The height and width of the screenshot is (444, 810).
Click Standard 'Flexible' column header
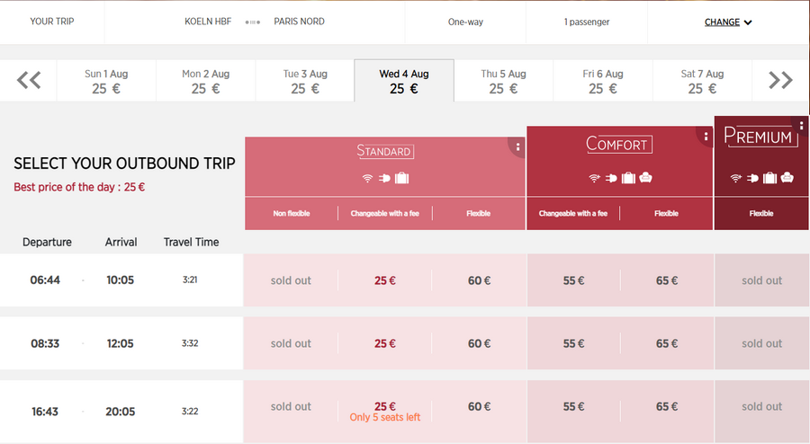(x=479, y=214)
